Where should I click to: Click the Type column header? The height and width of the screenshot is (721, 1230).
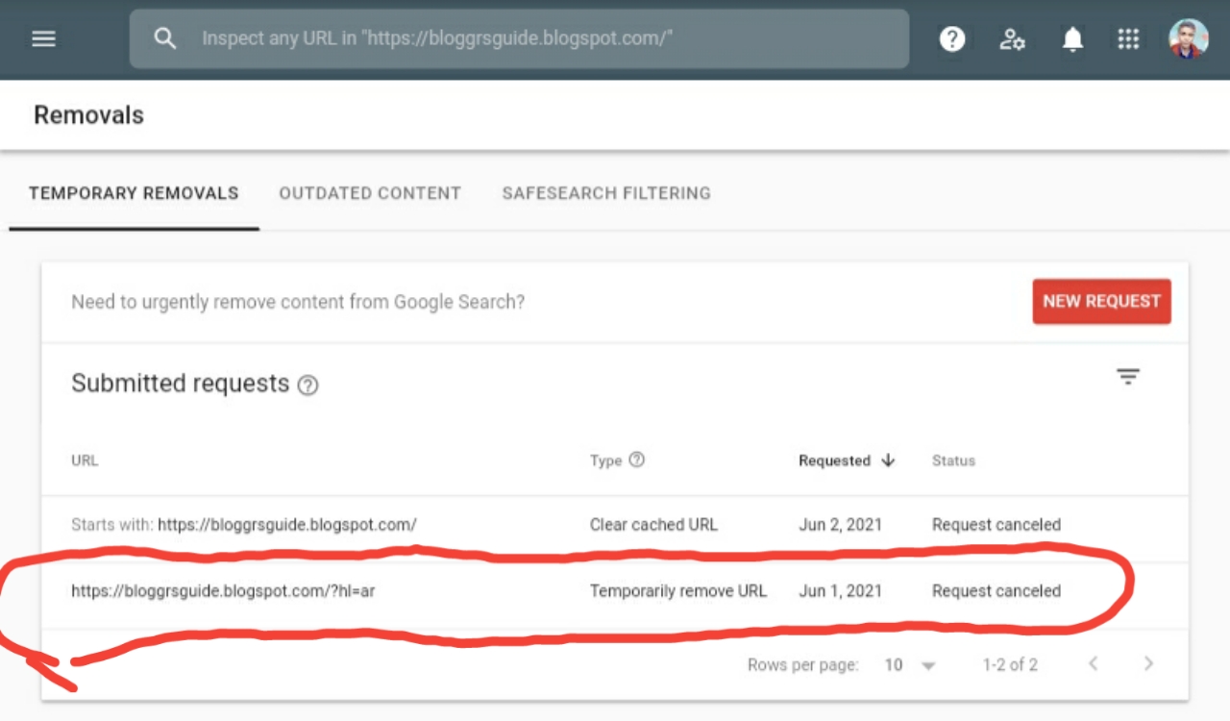click(605, 460)
